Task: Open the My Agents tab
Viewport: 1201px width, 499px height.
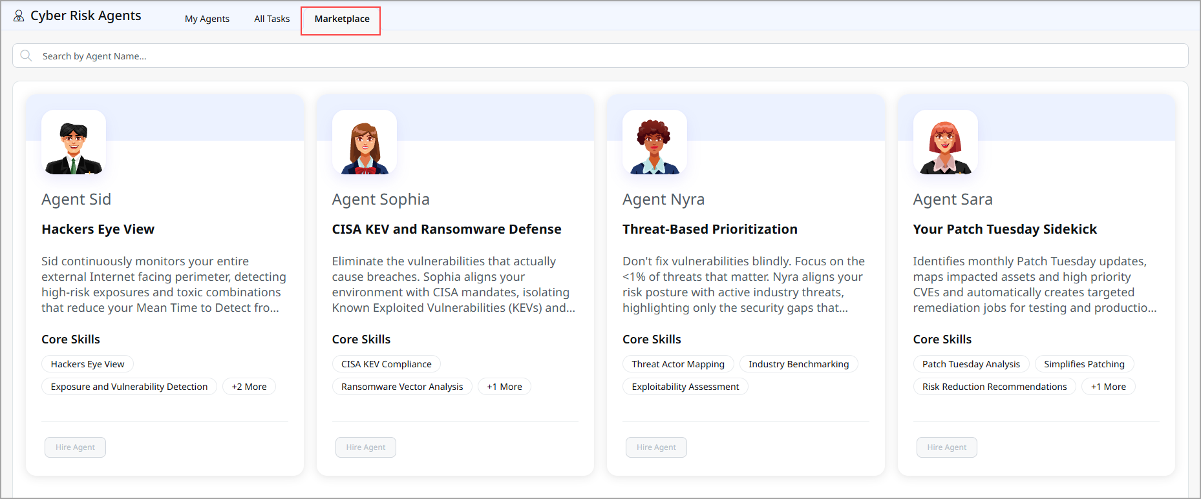Action: tap(207, 19)
